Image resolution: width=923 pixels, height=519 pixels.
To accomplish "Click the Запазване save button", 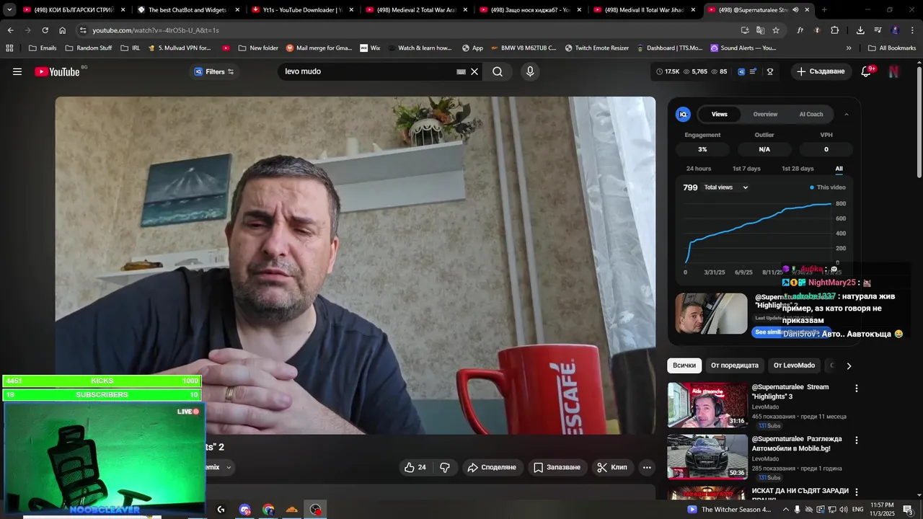I will 557,467.
